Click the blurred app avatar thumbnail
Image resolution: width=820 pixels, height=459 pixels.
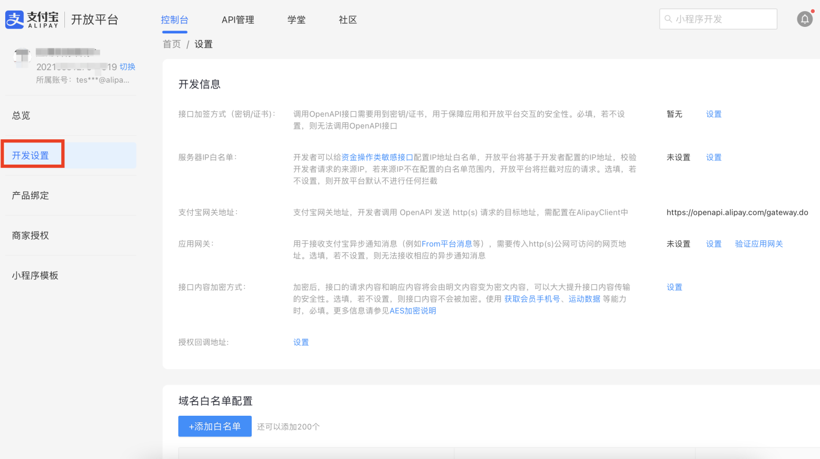coord(22,58)
